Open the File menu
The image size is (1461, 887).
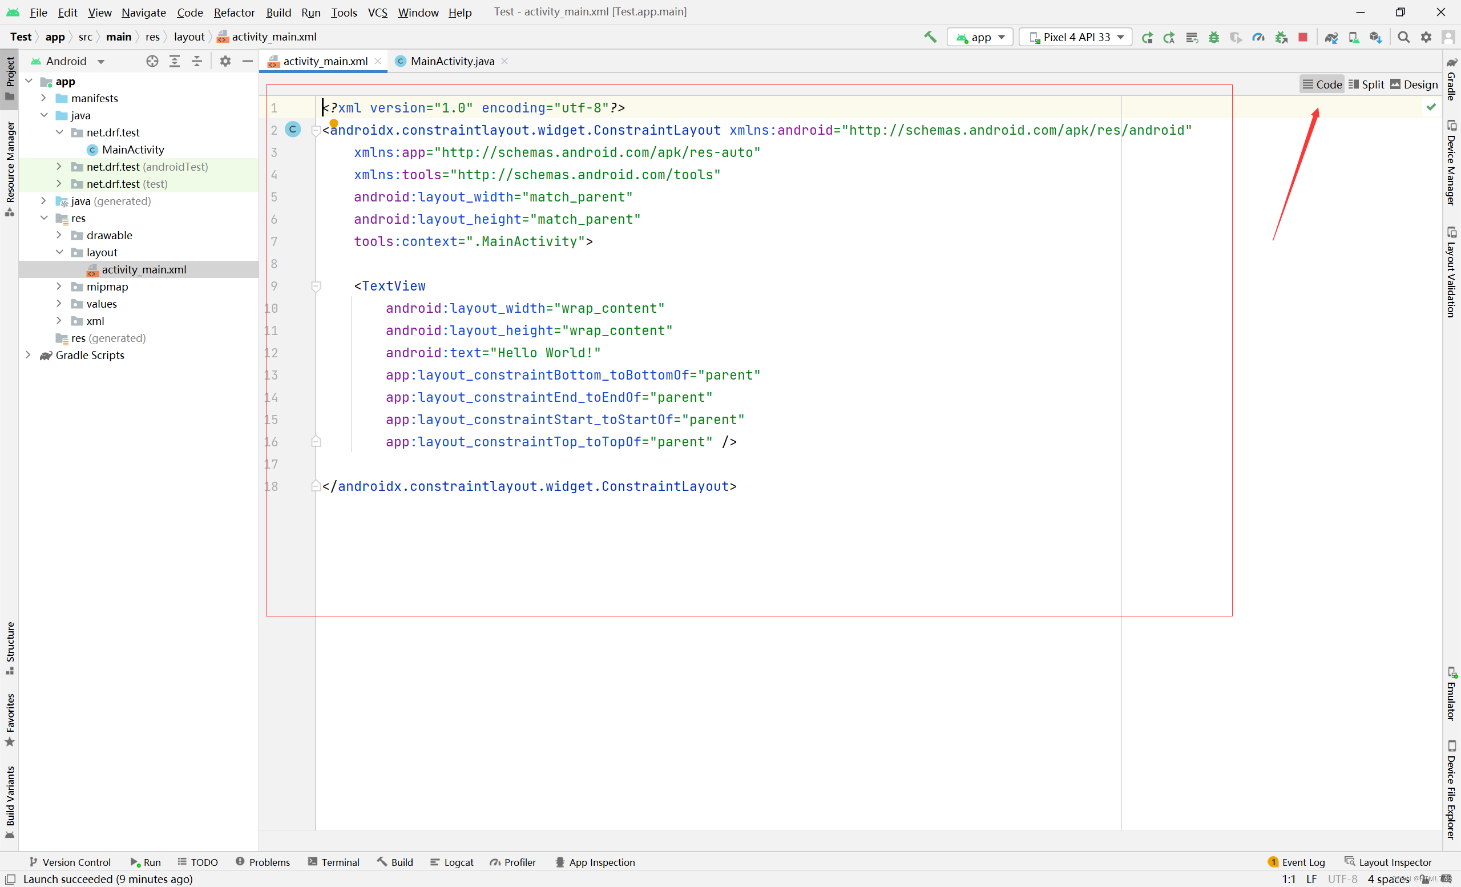(x=38, y=12)
